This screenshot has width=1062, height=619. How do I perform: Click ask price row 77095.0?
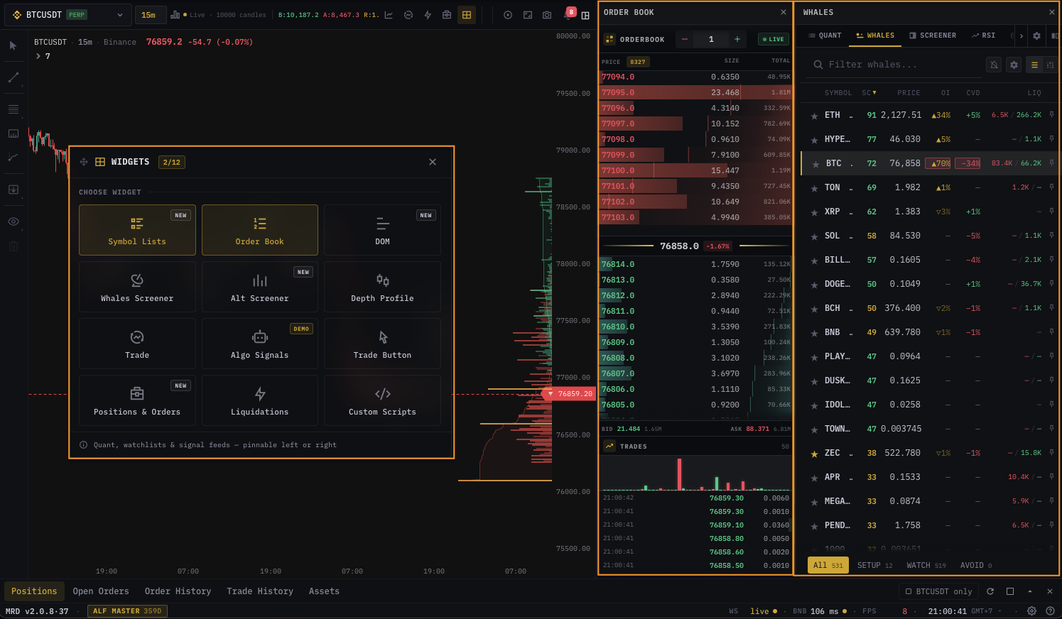[x=695, y=92]
